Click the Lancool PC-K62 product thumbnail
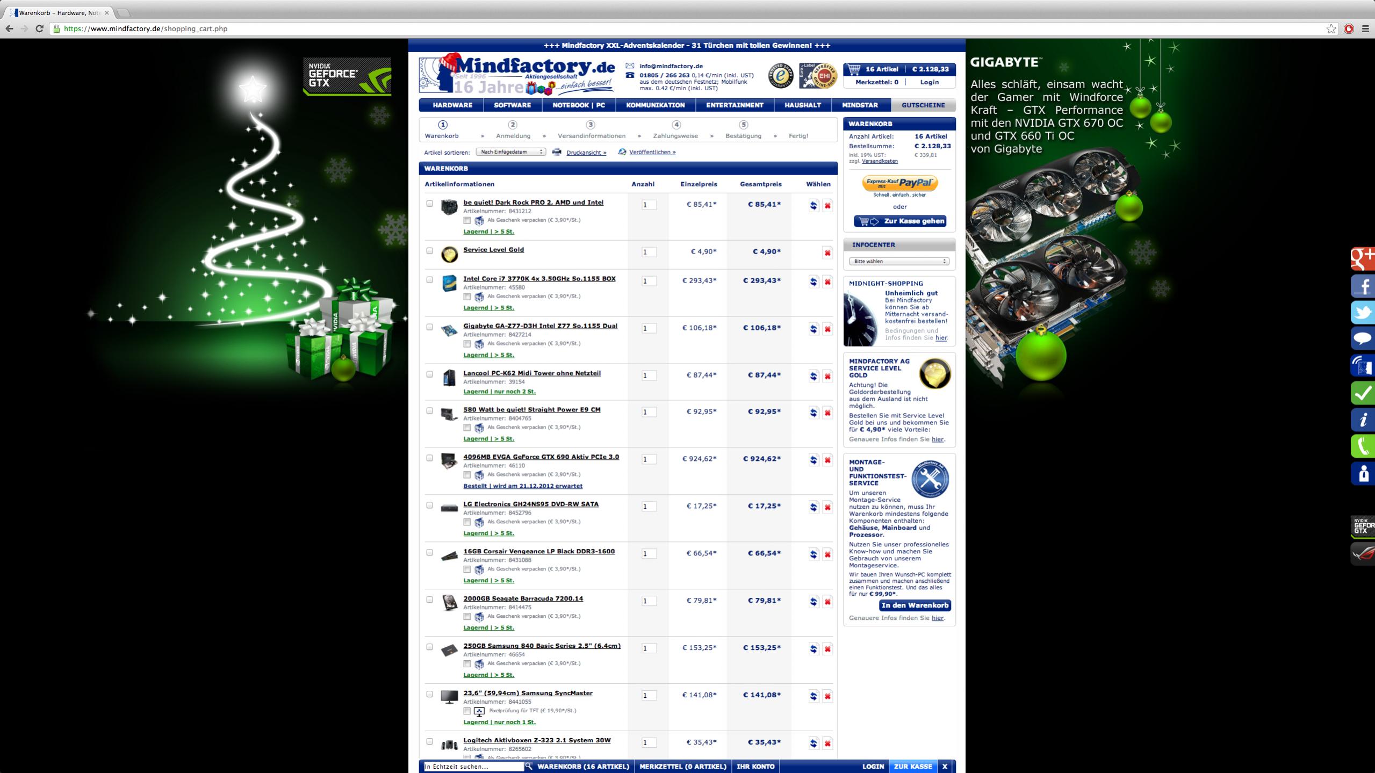The height and width of the screenshot is (773, 1375). [x=449, y=378]
